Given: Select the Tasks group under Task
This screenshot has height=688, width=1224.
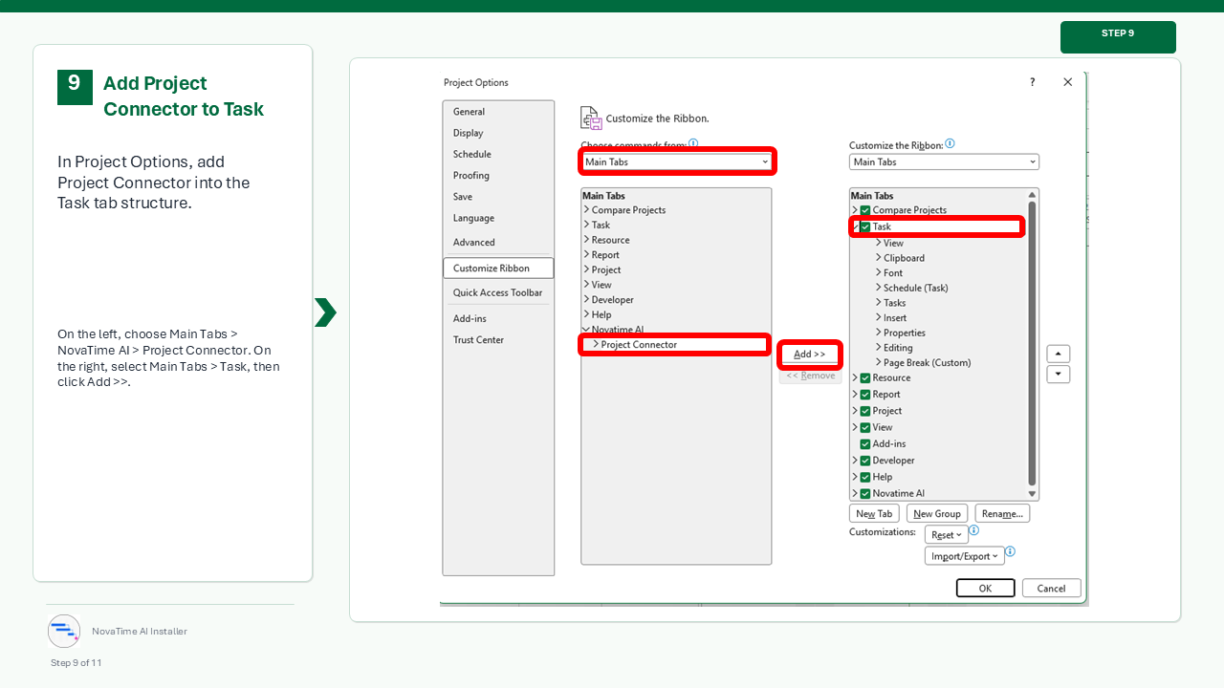Looking at the screenshot, I should 895,303.
